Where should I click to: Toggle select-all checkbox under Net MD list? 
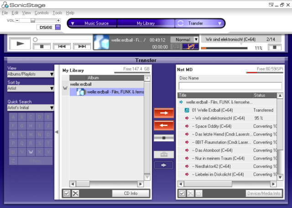point(182,193)
